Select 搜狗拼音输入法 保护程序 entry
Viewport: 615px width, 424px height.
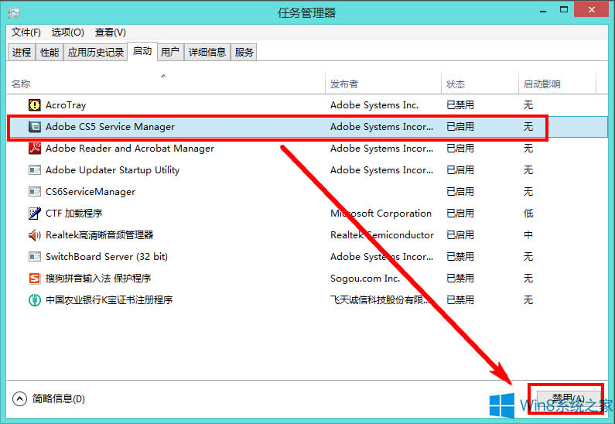point(98,278)
